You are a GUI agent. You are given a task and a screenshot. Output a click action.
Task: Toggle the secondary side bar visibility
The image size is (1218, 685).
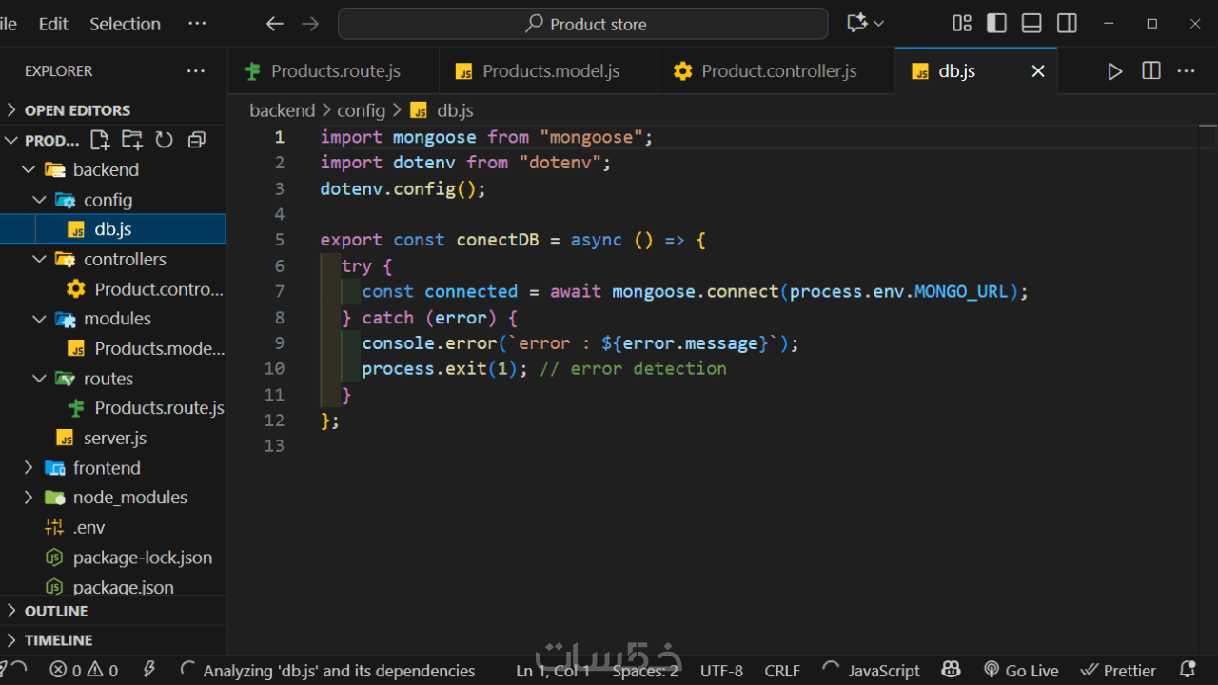pyautogui.click(x=1067, y=24)
